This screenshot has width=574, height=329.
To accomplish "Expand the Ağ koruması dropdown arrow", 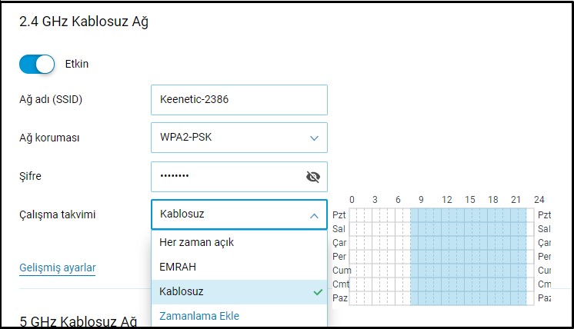I will coord(314,138).
